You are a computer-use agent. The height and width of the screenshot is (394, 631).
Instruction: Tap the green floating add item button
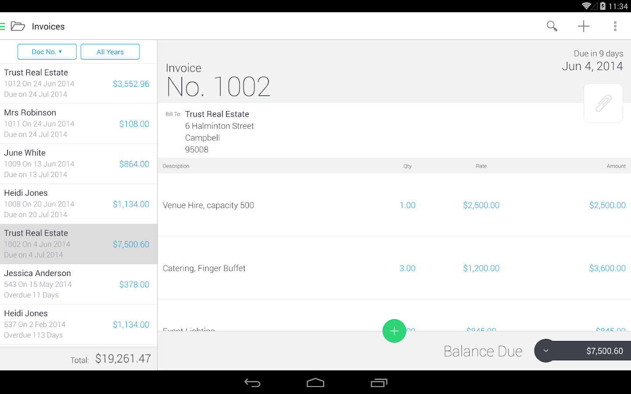pos(394,331)
